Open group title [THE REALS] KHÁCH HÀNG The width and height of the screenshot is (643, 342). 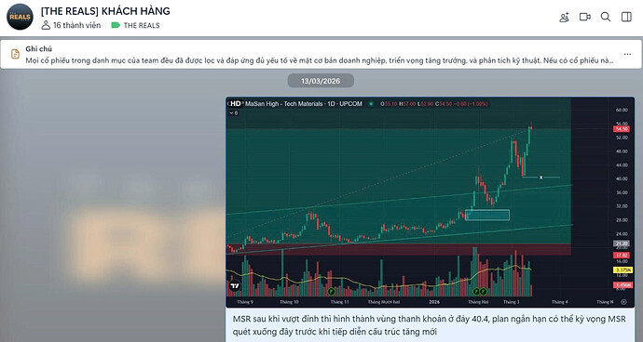coord(105,11)
